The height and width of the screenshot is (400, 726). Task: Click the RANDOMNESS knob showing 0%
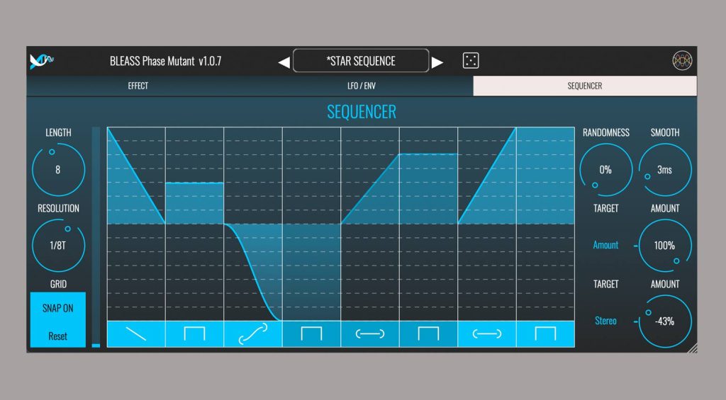point(605,170)
